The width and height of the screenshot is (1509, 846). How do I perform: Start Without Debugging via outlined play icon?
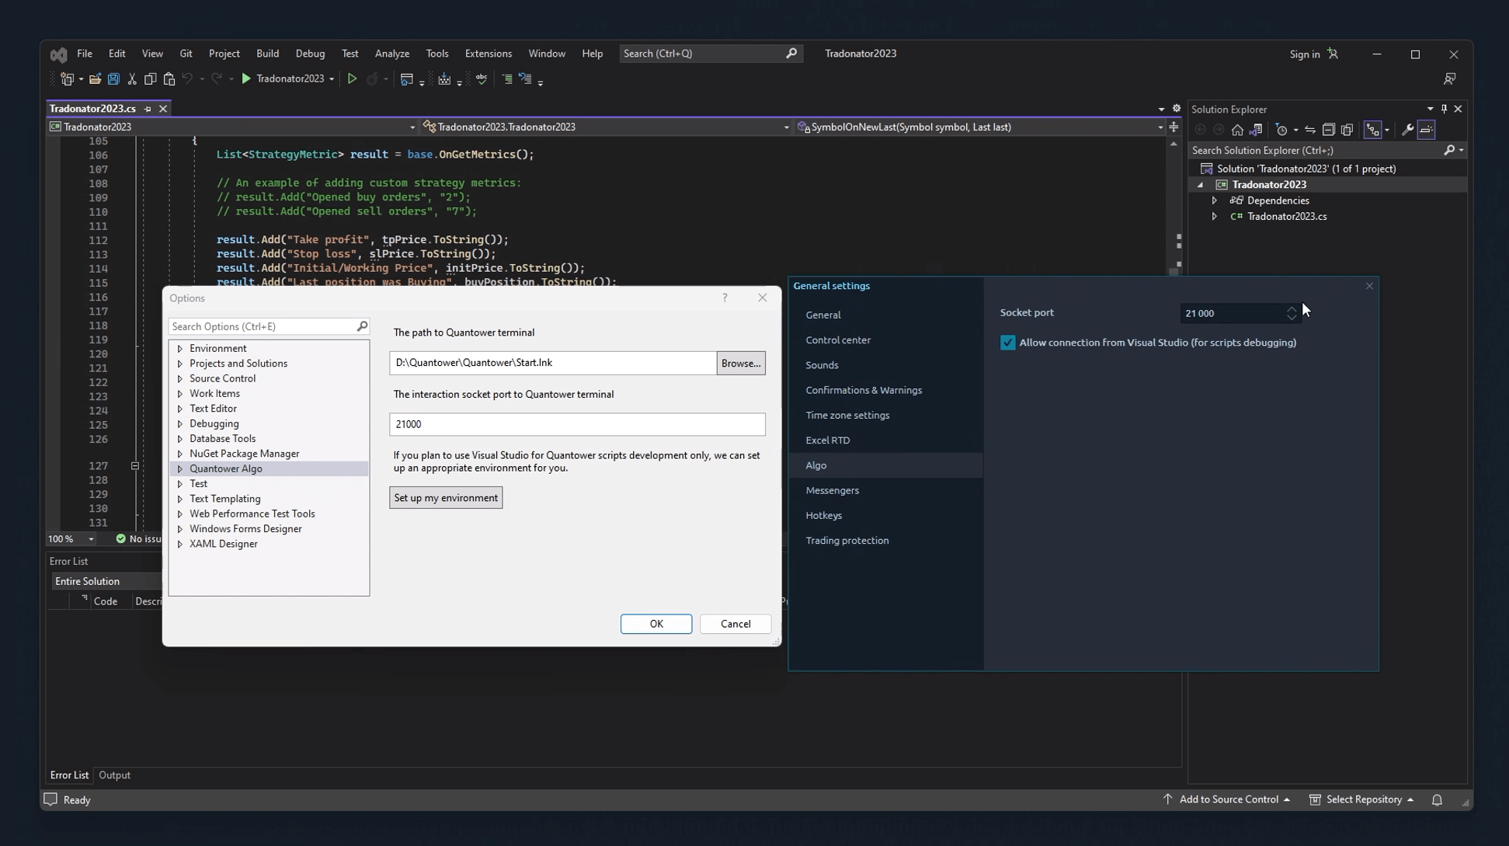(x=352, y=79)
